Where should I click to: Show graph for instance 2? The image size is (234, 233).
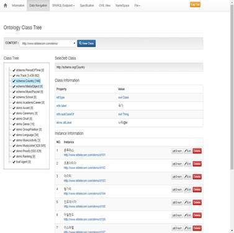click(x=177, y=164)
